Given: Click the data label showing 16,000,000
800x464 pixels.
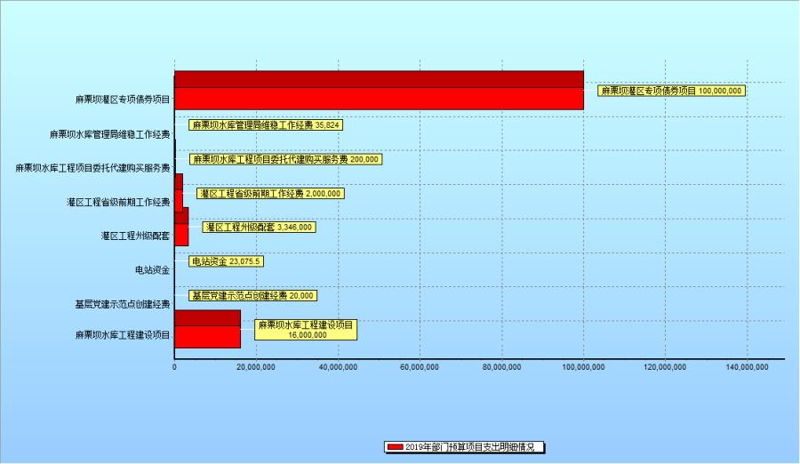Looking at the screenshot, I should (306, 330).
